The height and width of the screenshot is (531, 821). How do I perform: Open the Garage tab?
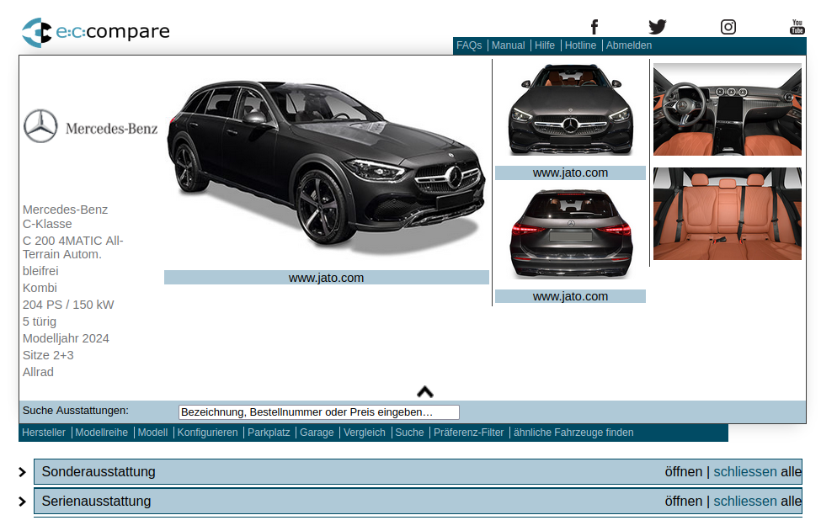(x=317, y=433)
